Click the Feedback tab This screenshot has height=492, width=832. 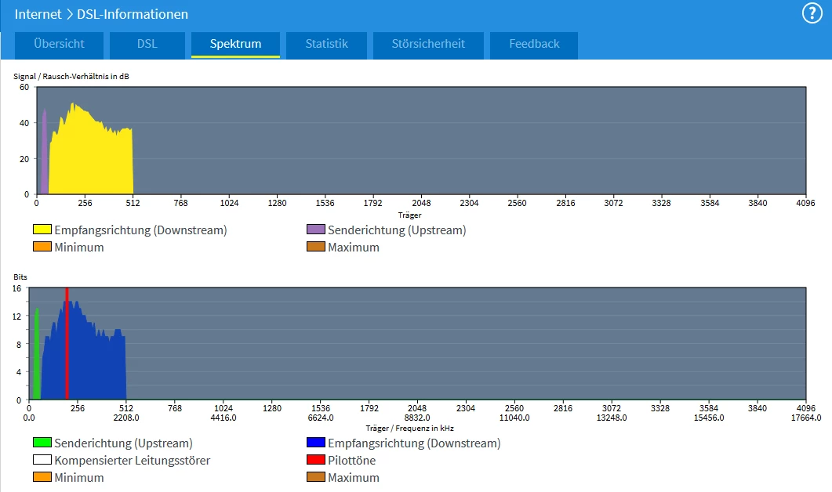point(534,45)
